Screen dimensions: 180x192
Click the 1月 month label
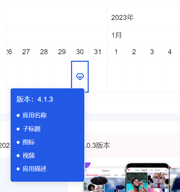(117, 35)
